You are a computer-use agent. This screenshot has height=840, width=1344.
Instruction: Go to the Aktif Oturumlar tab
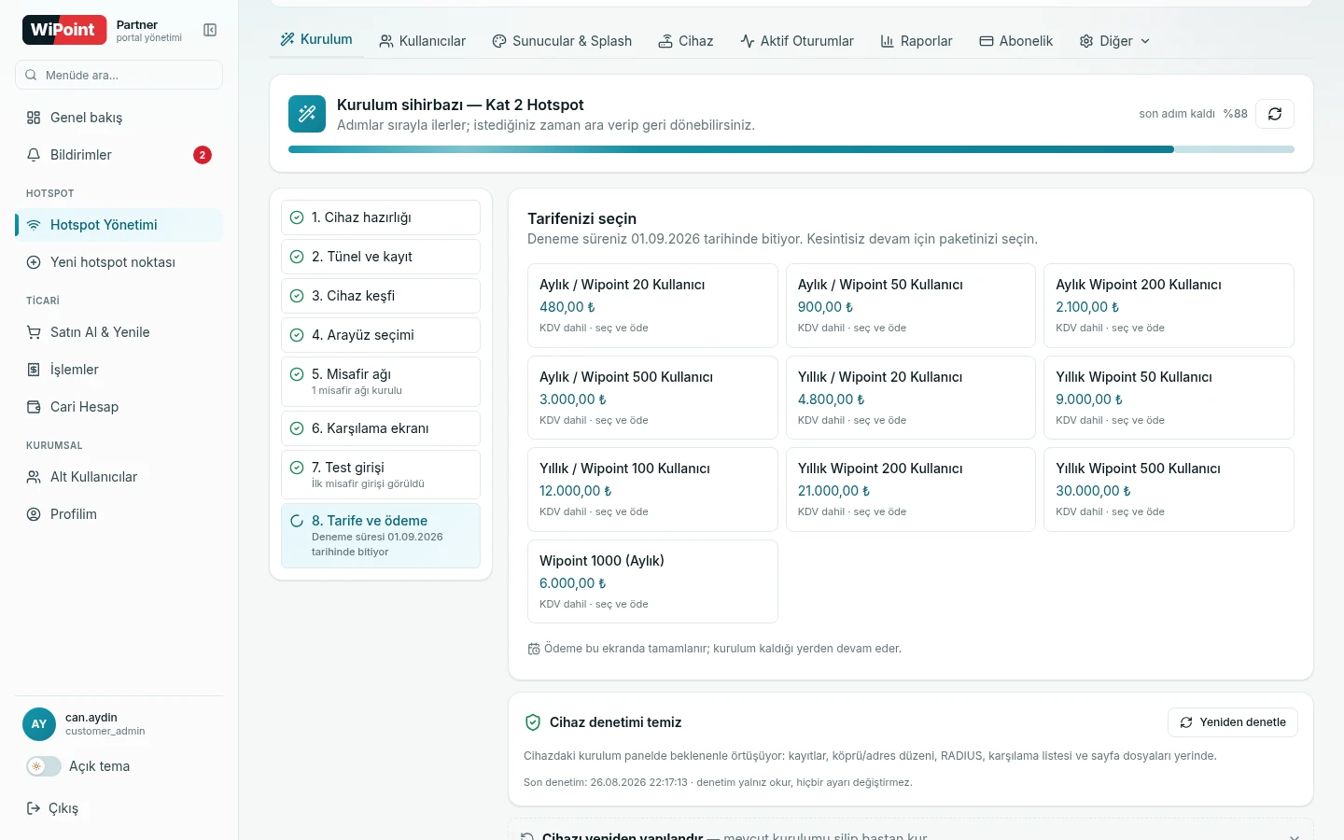[797, 41]
